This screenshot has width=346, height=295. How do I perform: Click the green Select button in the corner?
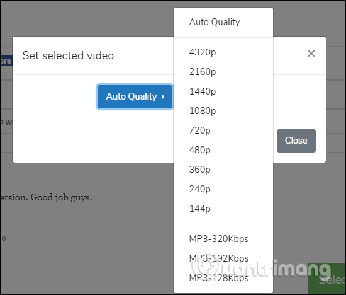click(326, 279)
